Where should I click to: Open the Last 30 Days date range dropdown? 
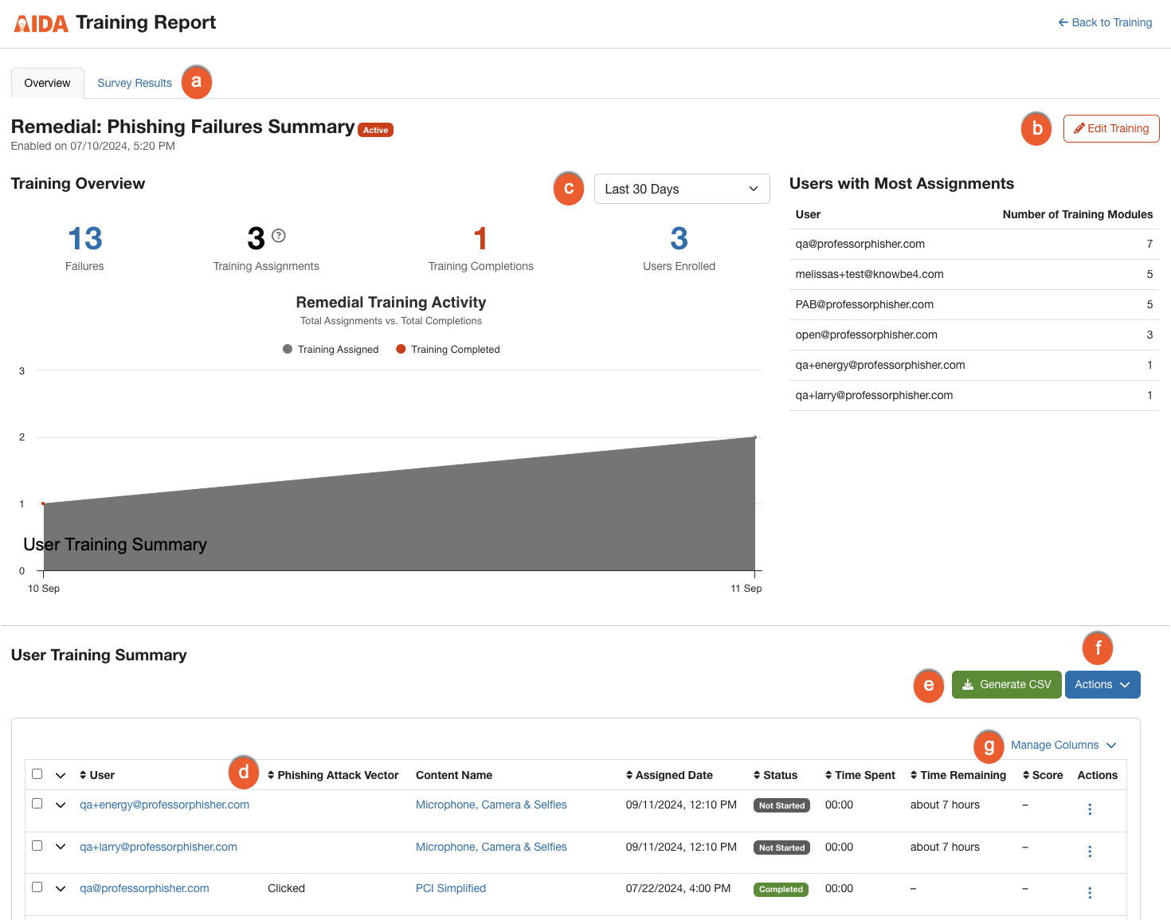[x=681, y=189]
